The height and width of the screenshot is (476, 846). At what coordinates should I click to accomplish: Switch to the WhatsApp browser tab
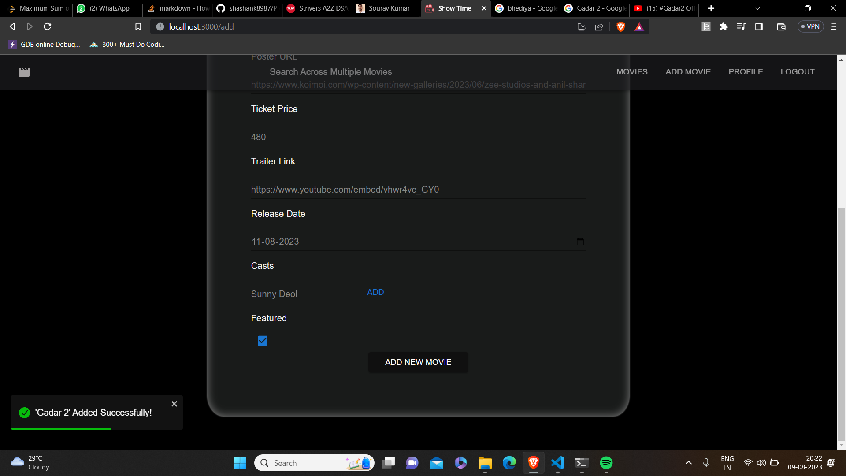(x=108, y=8)
